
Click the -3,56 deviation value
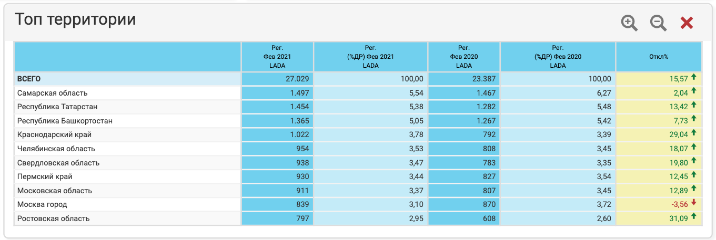tap(679, 204)
